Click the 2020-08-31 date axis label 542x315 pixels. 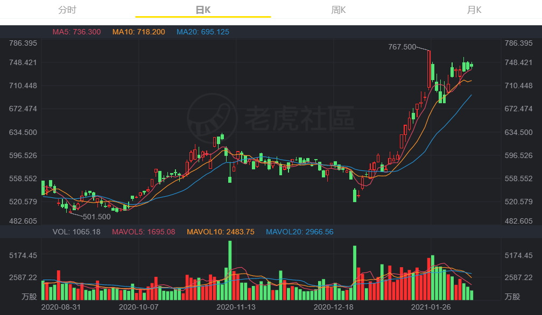tap(61, 307)
